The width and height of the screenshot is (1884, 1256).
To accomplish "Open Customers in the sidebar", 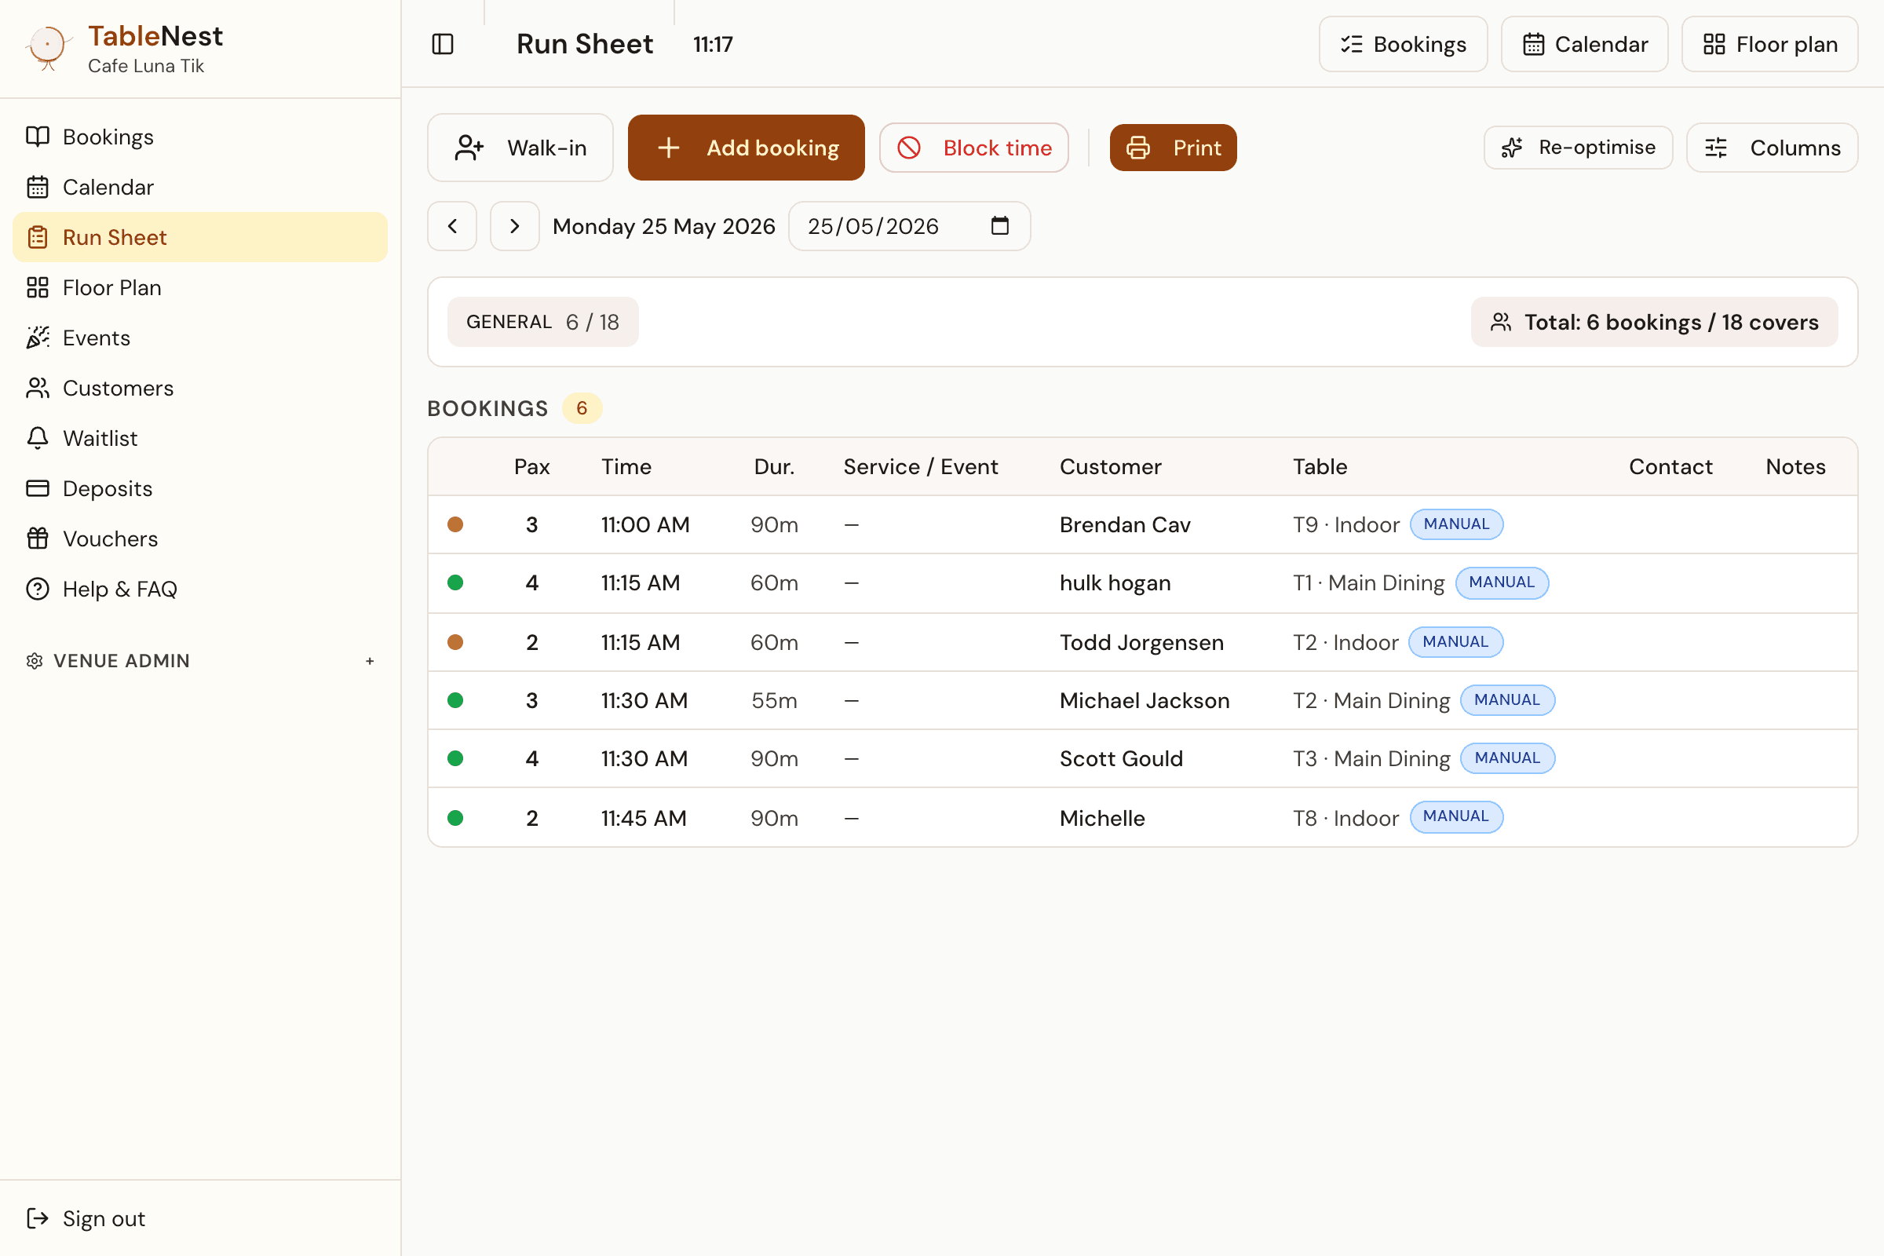I will tap(200, 388).
